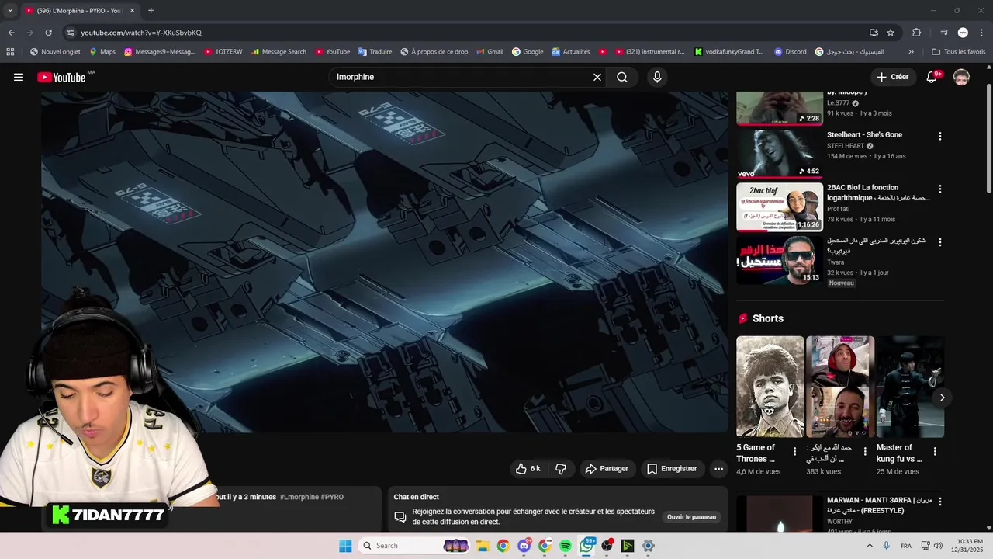Open options for Master of kung fu short
The image size is (993, 559).
[935, 451]
